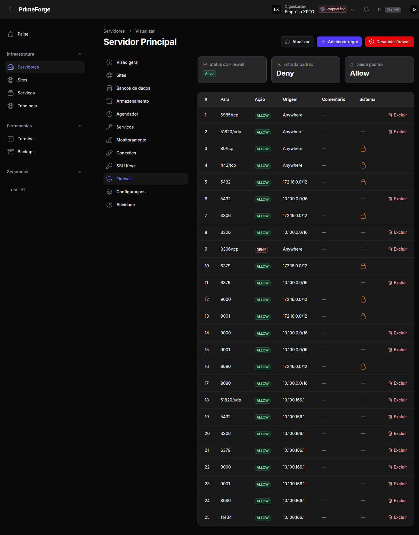Screen dimensions: 419x535
Task: Click the SSH Keys key icon
Action: coord(109,166)
